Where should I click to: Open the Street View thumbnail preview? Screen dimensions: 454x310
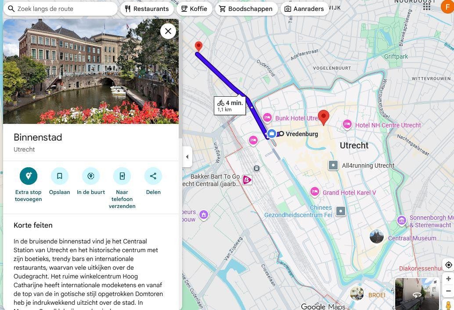[417, 294]
